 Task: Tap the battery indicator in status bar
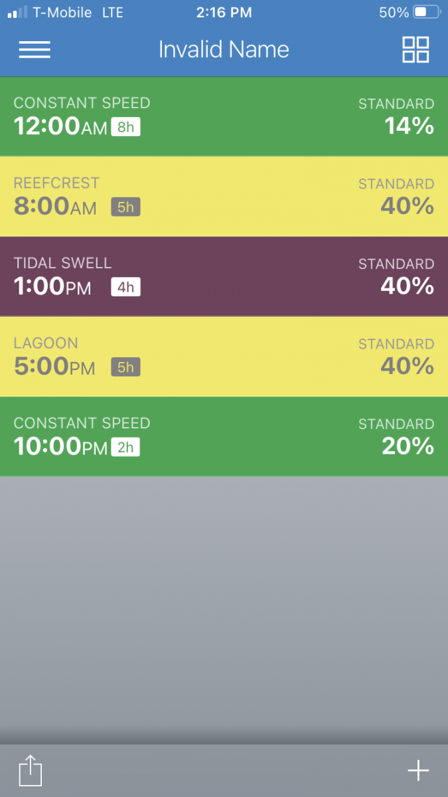(426, 12)
